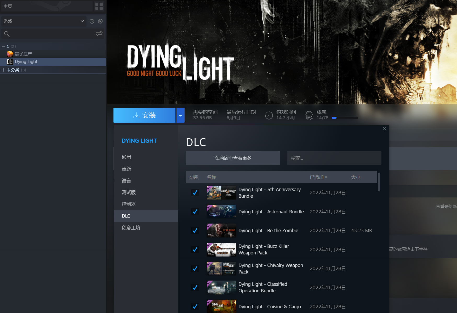The height and width of the screenshot is (313, 457).
Task: Click the Astronaut Bundle thumbnail
Action: pyautogui.click(x=221, y=212)
